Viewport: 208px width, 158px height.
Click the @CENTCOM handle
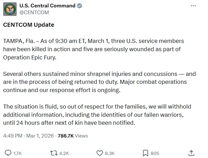click(x=34, y=12)
